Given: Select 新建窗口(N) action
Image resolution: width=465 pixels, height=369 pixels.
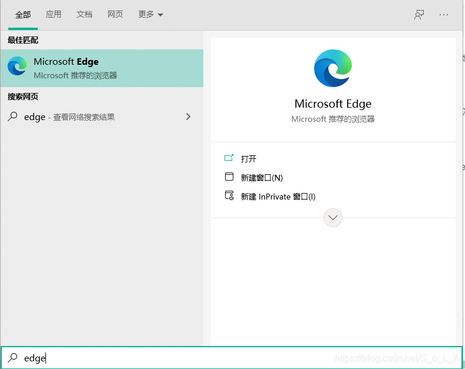Looking at the screenshot, I should [x=262, y=178].
